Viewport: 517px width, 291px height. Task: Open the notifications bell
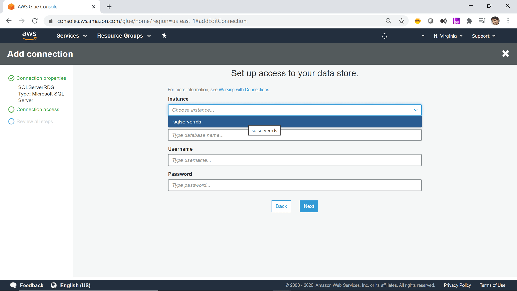point(384,36)
